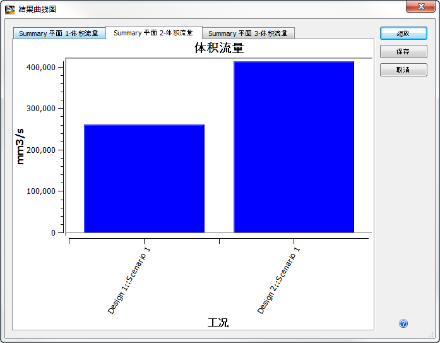The image size is (440, 343).
Task: Click the 200,000 axis value
Action: [x=41, y=150]
